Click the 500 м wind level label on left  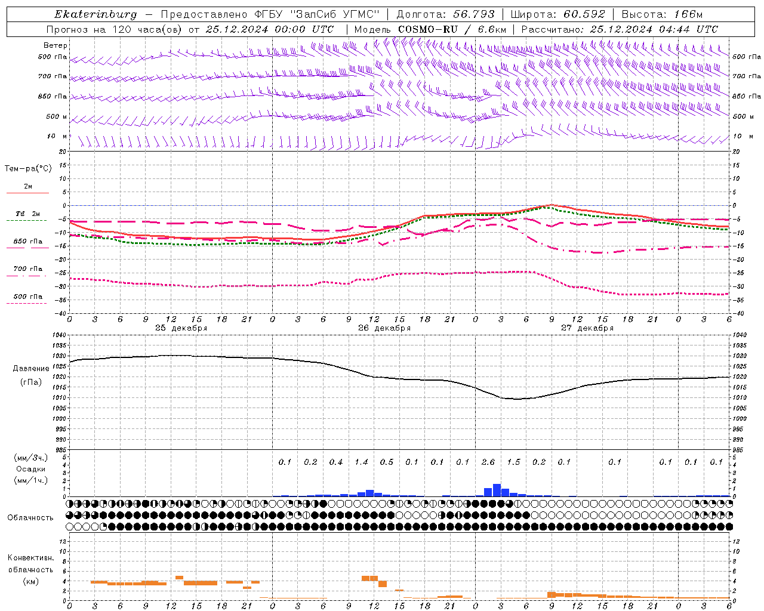tap(57, 116)
